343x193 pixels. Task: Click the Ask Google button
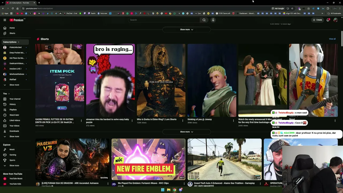click(x=278, y=8)
